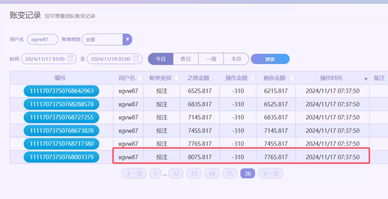Go to 上一页 previous page
Screen dimensions: 388x199
click(134, 174)
